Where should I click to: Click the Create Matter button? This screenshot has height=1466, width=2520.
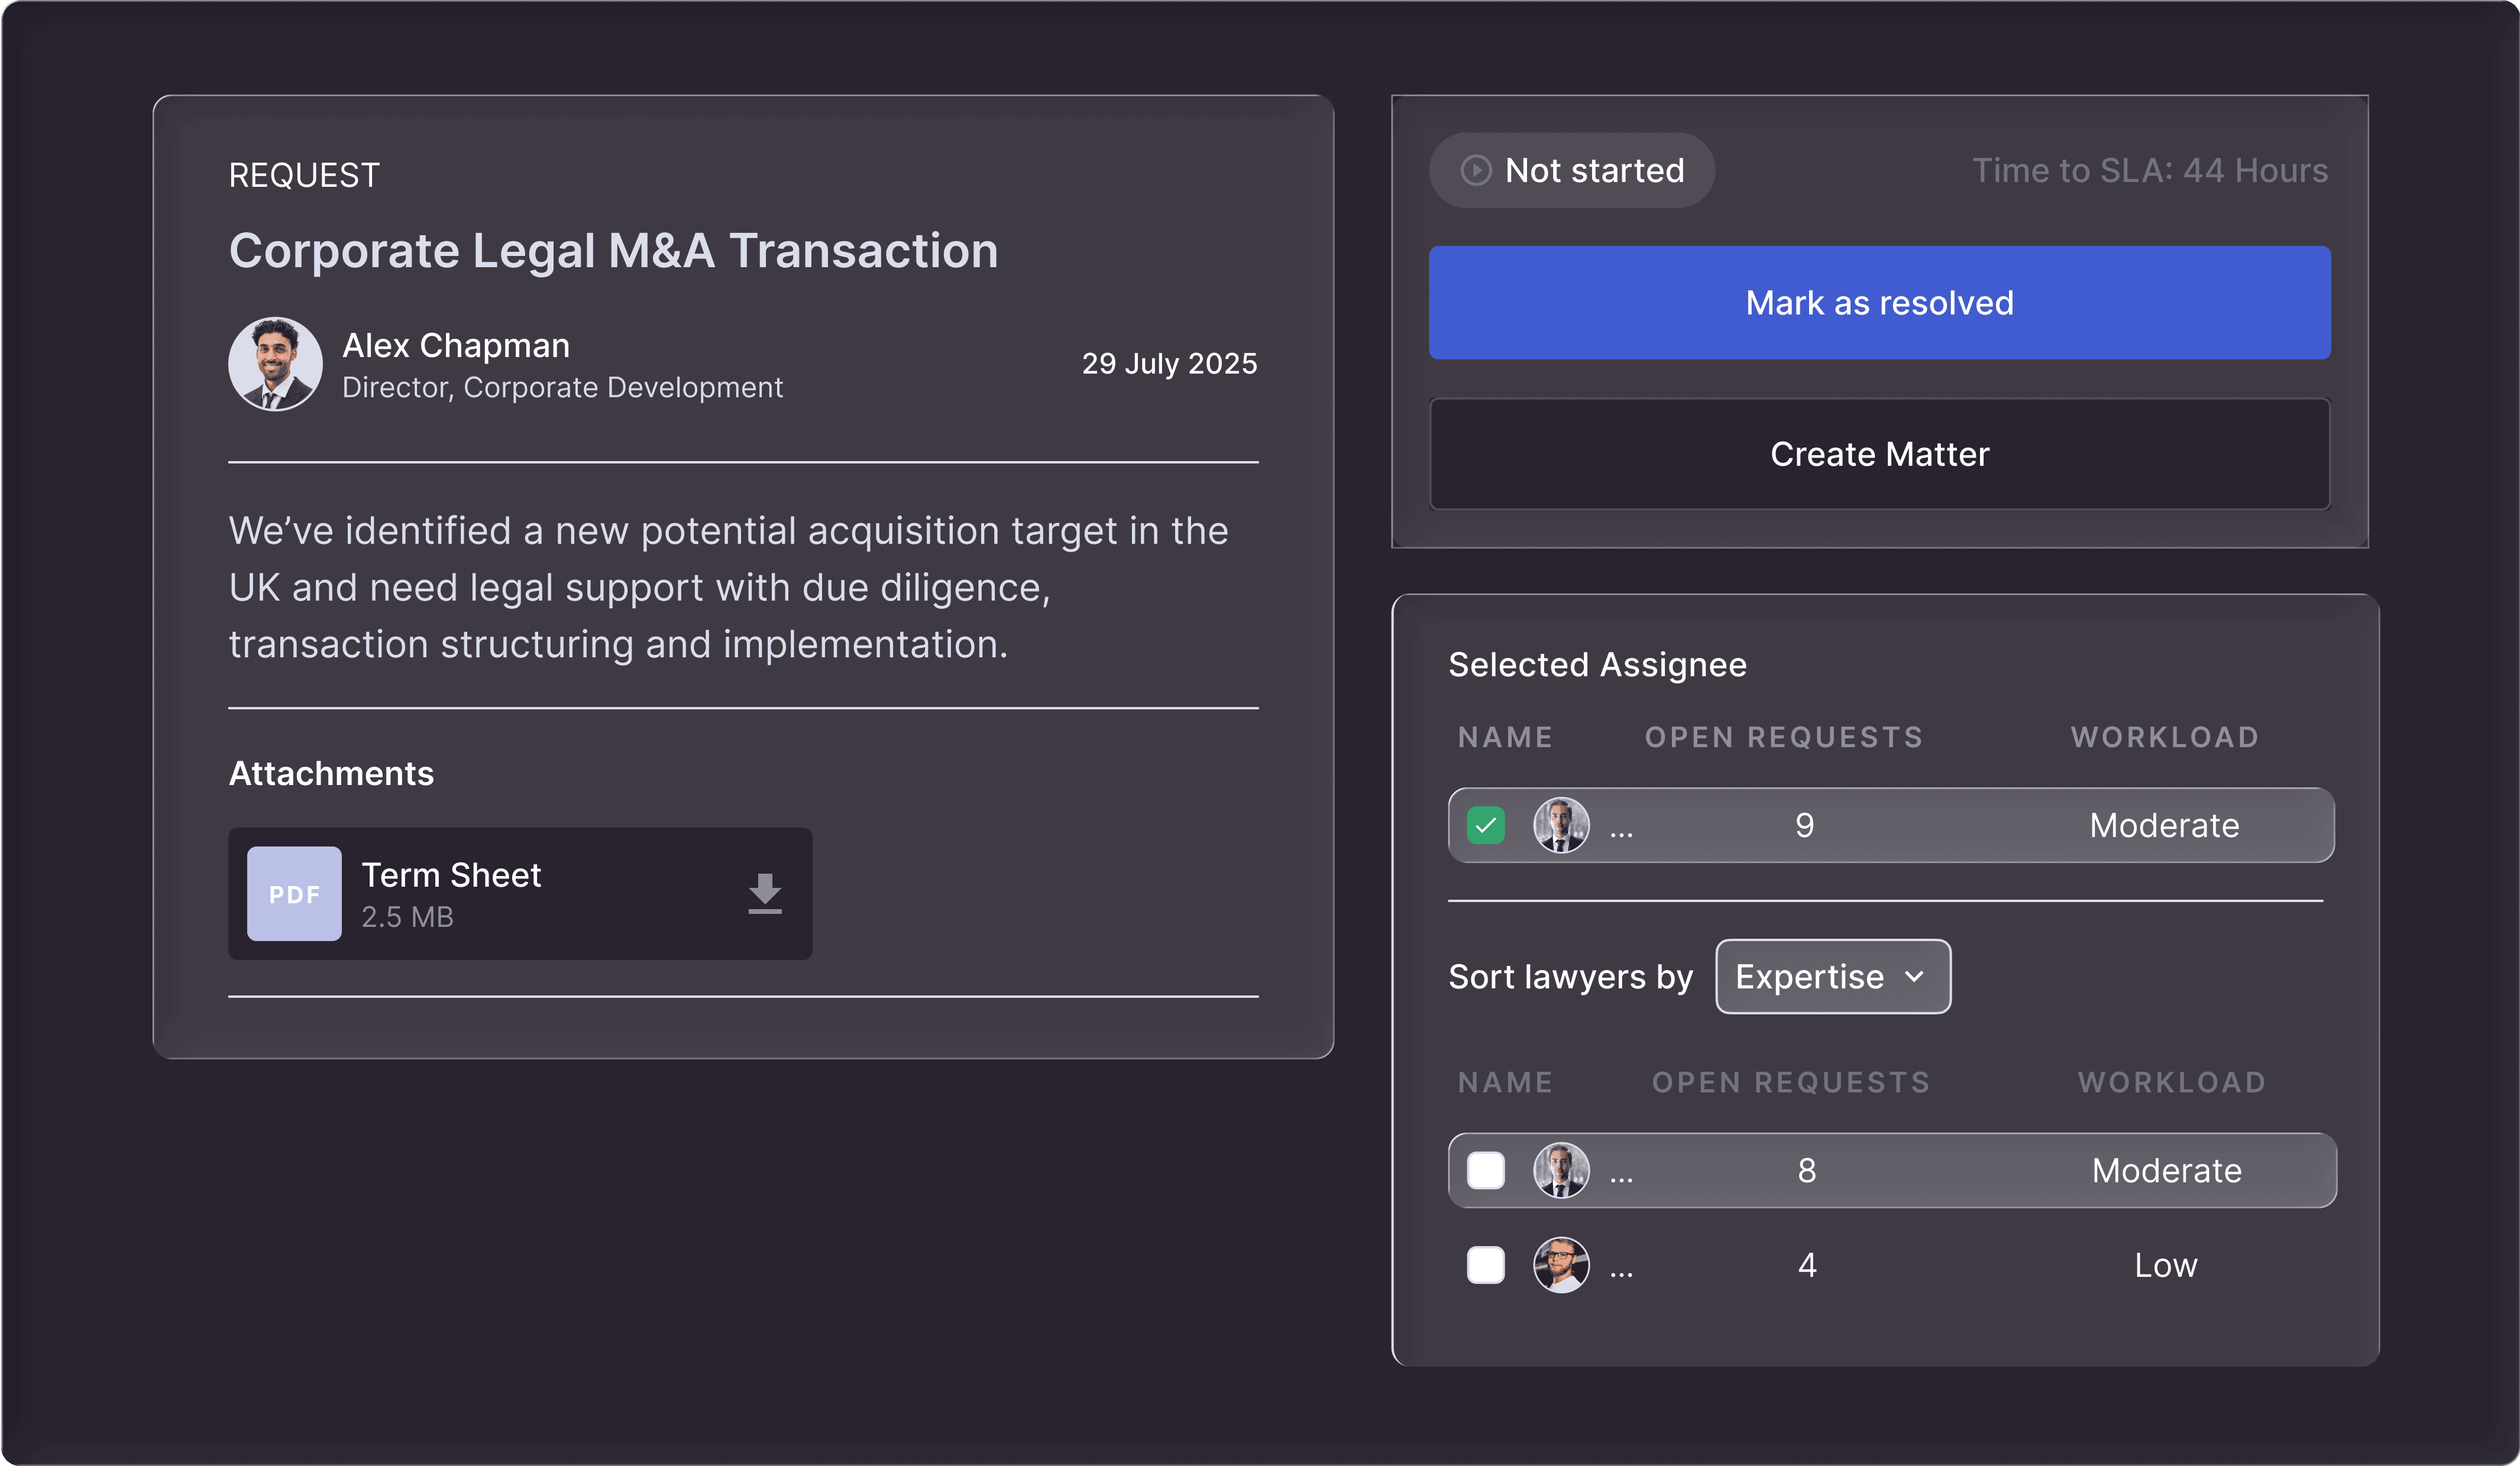pyautogui.click(x=1879, y=455)
